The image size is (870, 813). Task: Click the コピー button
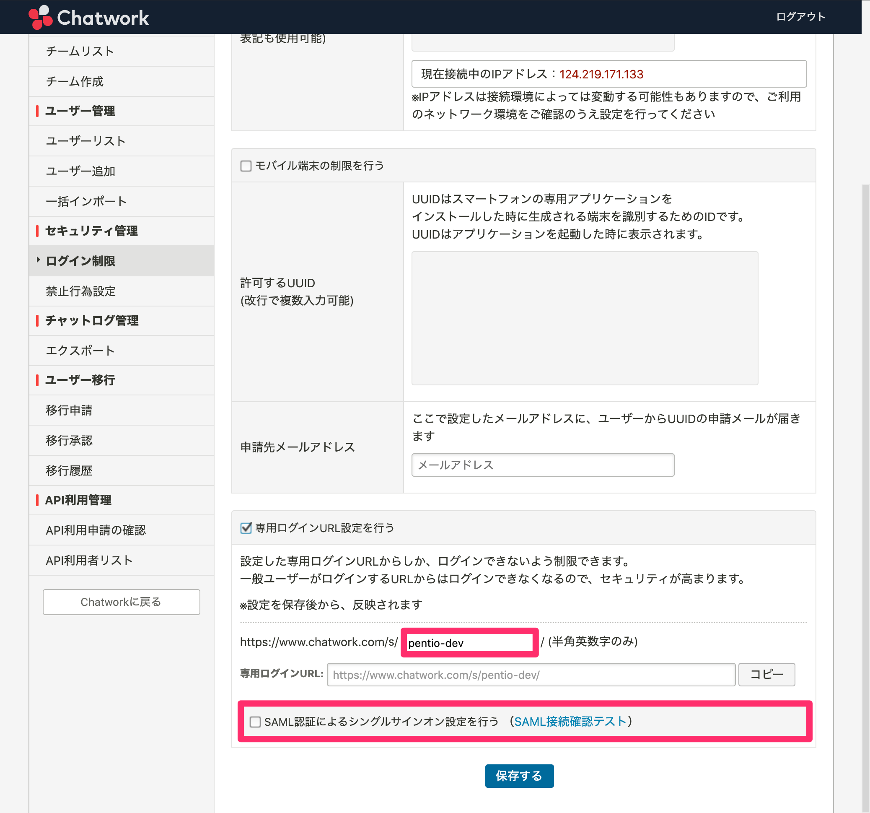pyautogui.click(x=766, y=674)
